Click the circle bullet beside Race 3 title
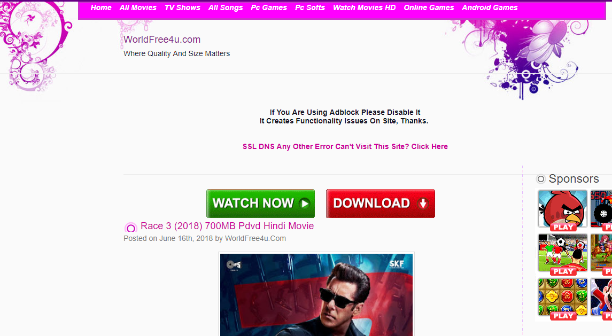This screenshot has width=612, height=336. click(x=131, y=228)
